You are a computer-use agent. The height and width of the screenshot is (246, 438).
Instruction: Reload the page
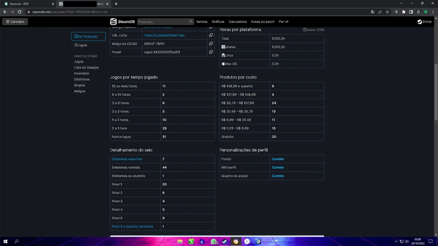coord(19,12)
